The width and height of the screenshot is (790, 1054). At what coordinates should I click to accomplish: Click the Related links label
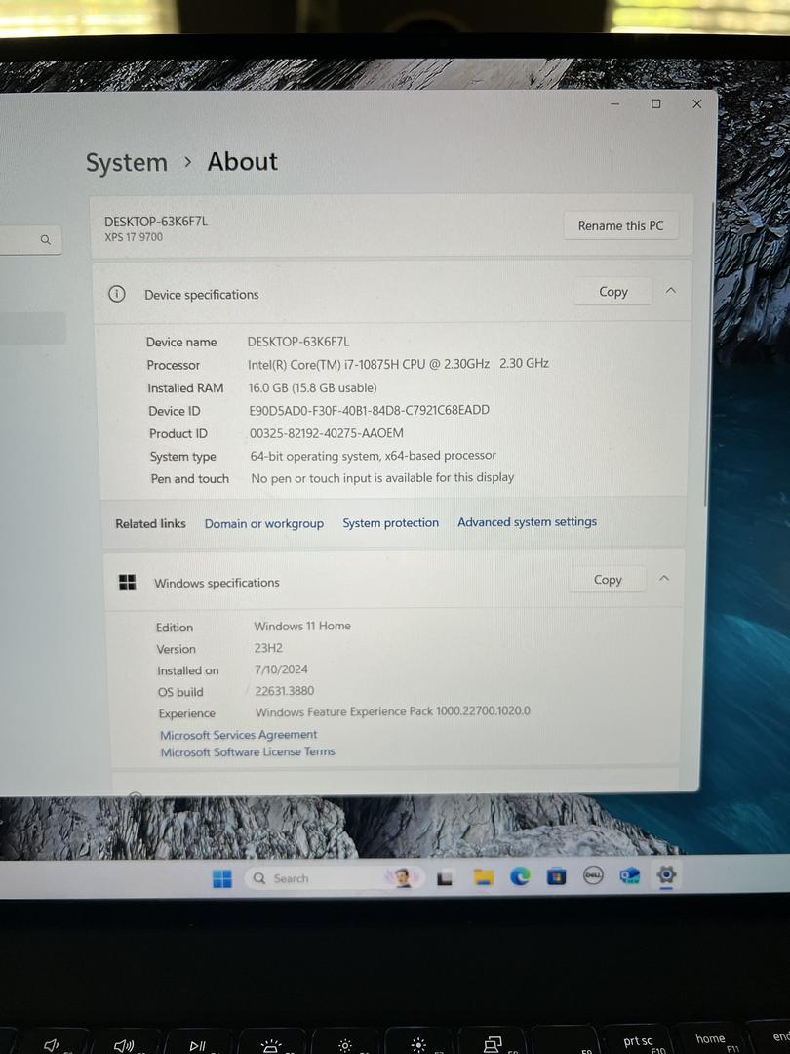(150, 524)
